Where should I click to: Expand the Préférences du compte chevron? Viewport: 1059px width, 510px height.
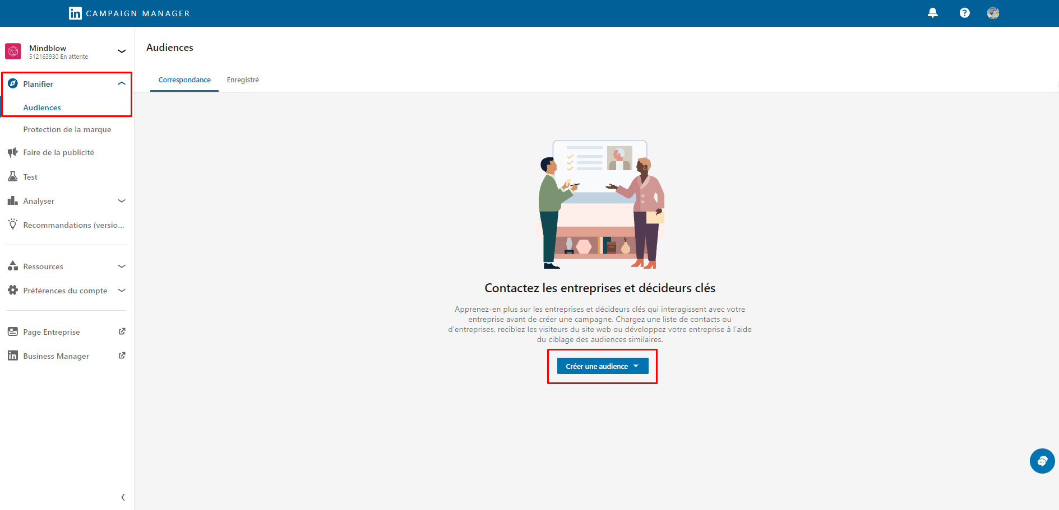[122, 290]
